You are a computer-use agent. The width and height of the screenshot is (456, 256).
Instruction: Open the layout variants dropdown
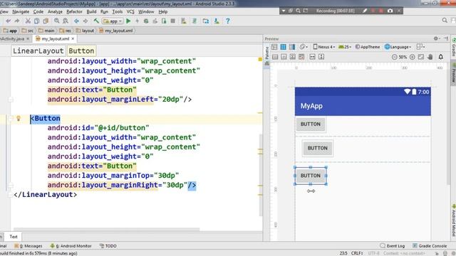420,47
